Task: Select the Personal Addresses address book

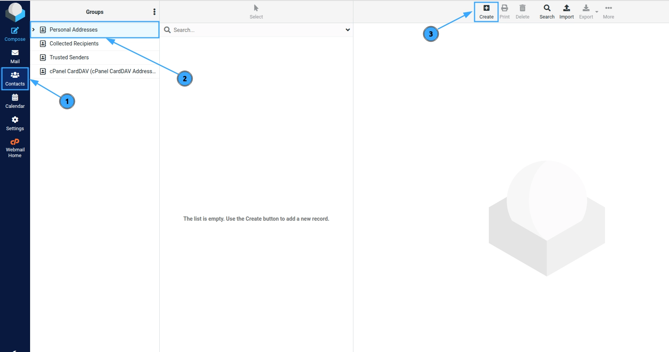Action: [95, 30]
